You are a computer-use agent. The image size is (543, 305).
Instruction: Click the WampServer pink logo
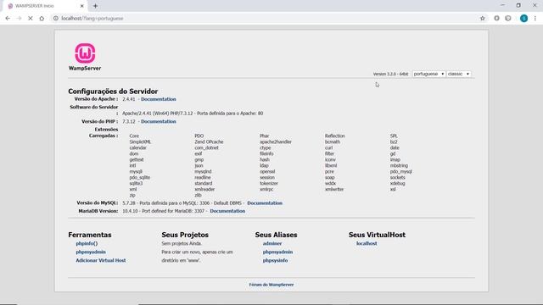pos(85,53)
